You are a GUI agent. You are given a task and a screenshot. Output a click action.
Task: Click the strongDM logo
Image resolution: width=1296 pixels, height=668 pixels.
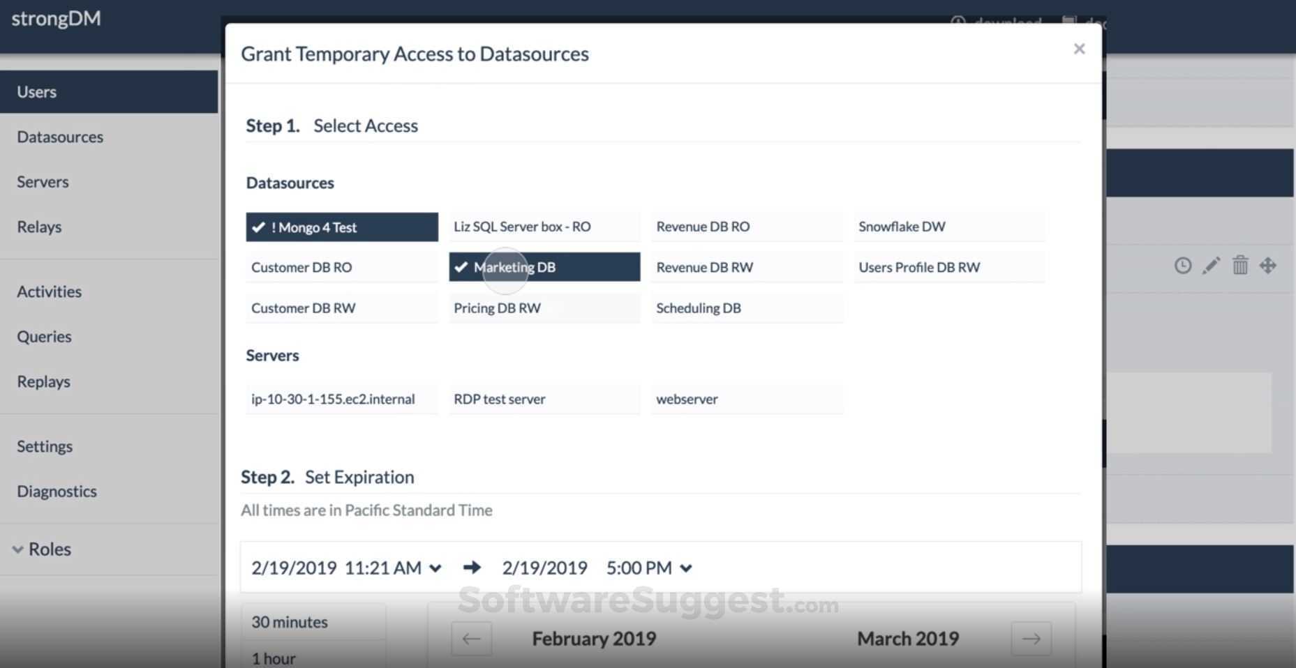click(56, 19)
